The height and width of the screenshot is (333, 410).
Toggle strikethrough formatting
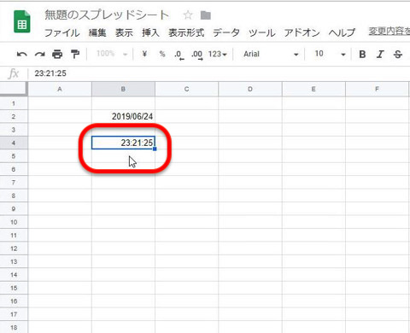pos(398,54)
